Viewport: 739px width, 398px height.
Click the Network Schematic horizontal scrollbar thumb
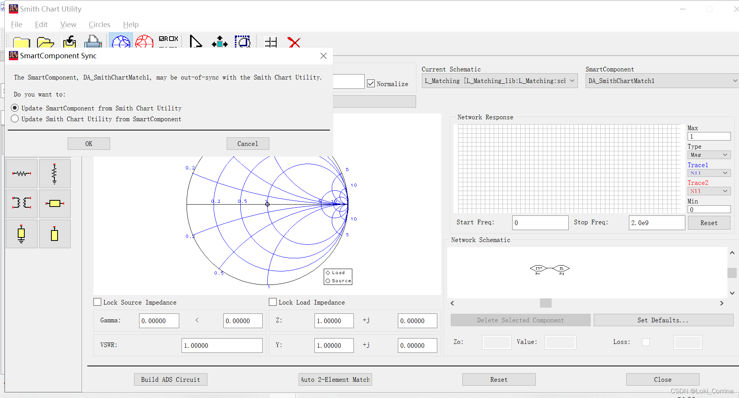(545, 303)
